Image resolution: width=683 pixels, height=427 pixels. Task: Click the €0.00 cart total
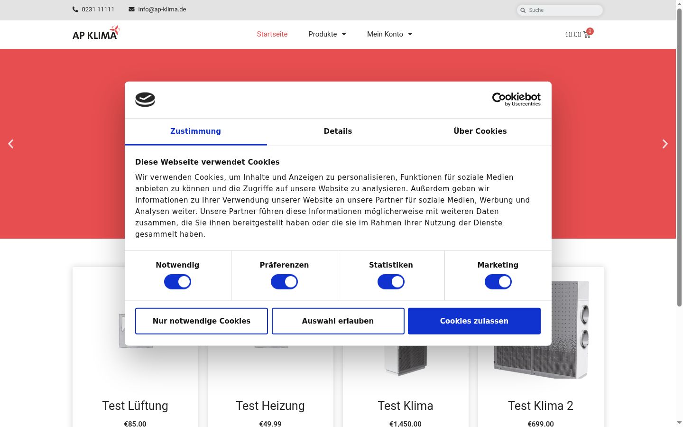point(573,35)
